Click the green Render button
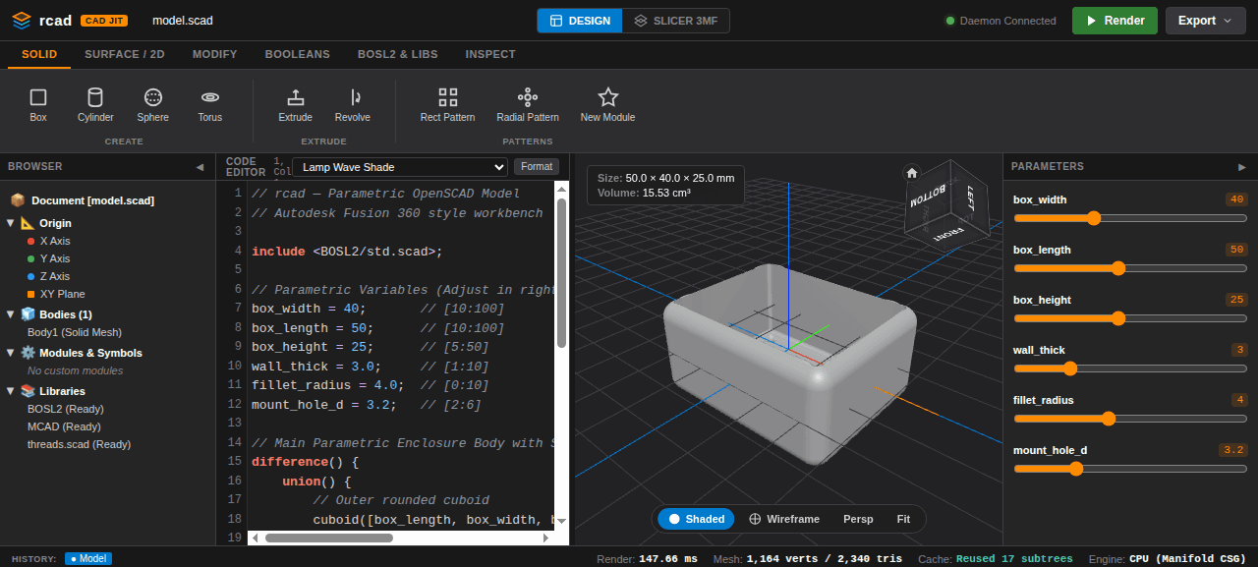This screenshot has width=1258, height=567. point(1115,21)
